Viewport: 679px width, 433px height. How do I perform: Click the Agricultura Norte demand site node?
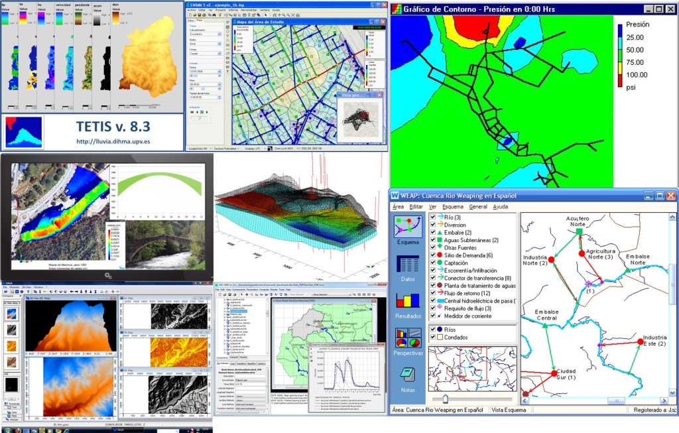[x=581, y=253]
